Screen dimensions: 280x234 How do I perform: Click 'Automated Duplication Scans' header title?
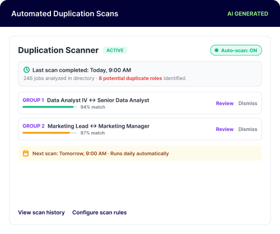tap(65, 14)
